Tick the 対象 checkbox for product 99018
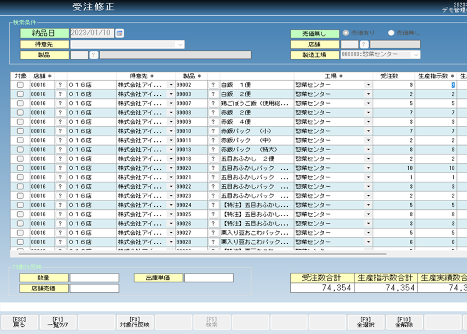The image size is (467, 334). 20,159
